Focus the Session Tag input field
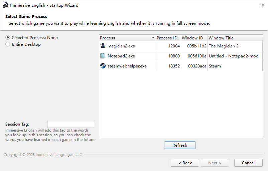 71,124
